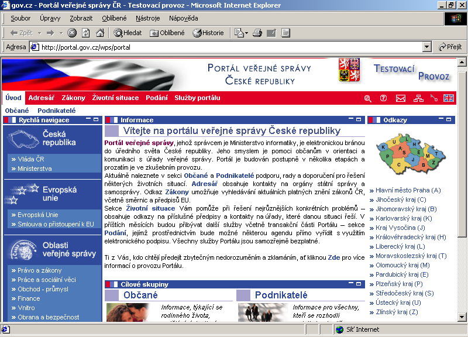Switch to the Životní situace tab
The width and height of the screenshot is (468, 337).
(x=115, y=98)
